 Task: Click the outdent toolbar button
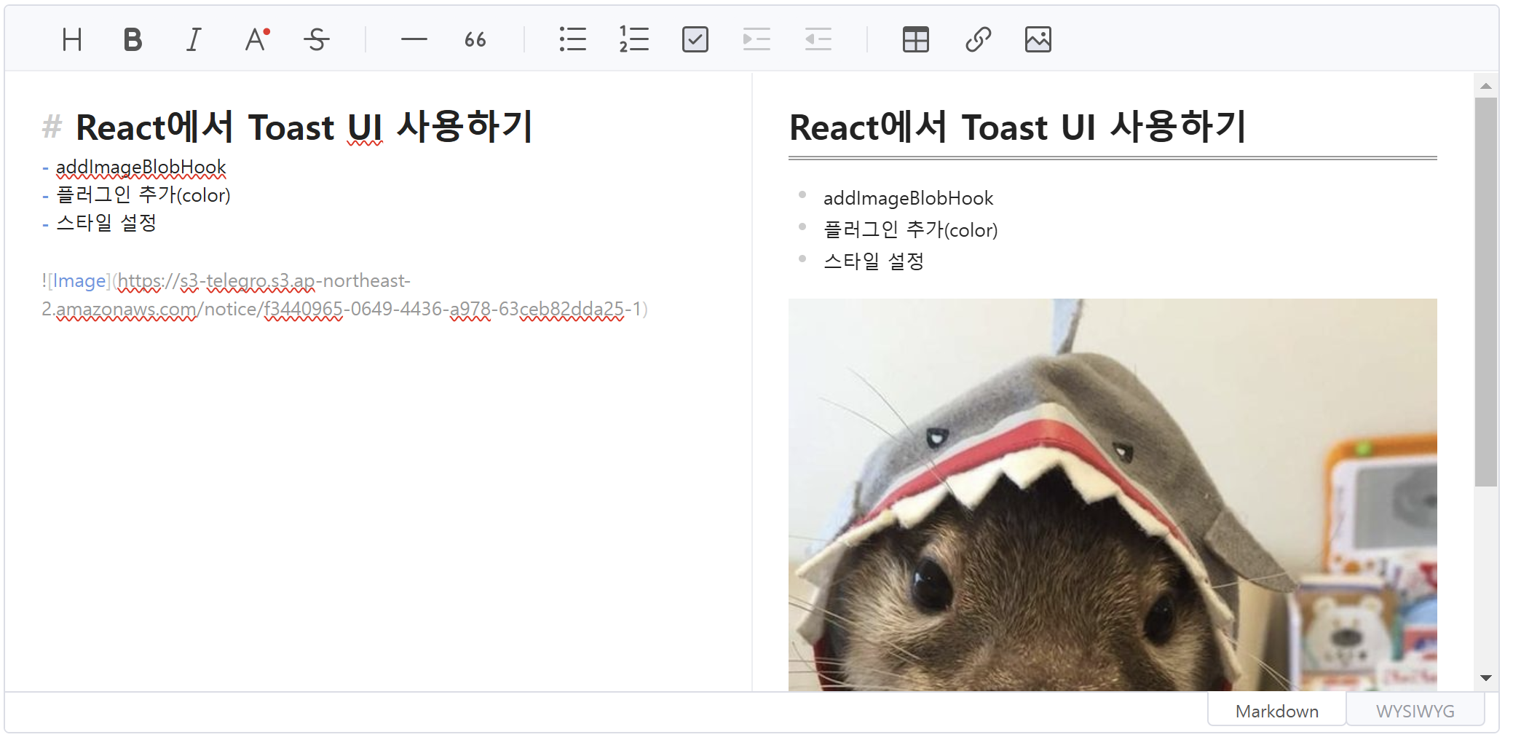tap(818, 39)
